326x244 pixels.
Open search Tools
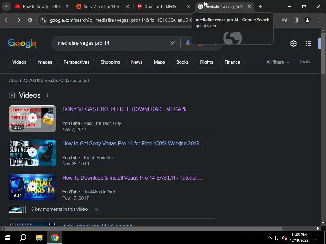[304, 62]
